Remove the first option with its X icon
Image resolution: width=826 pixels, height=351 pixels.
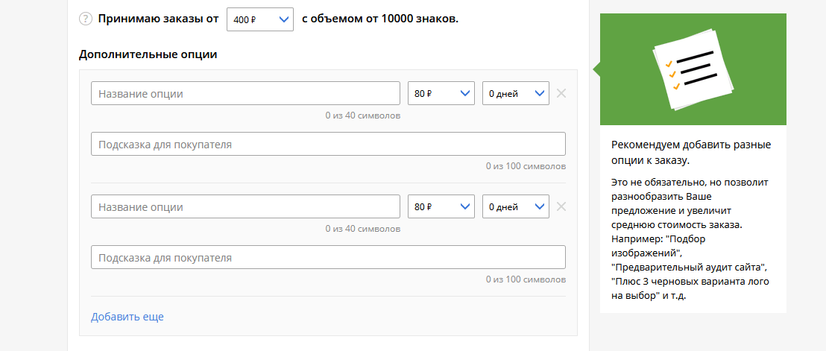(561, 94)
